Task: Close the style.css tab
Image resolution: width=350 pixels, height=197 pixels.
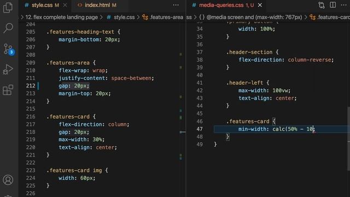Action: (65, 5)
